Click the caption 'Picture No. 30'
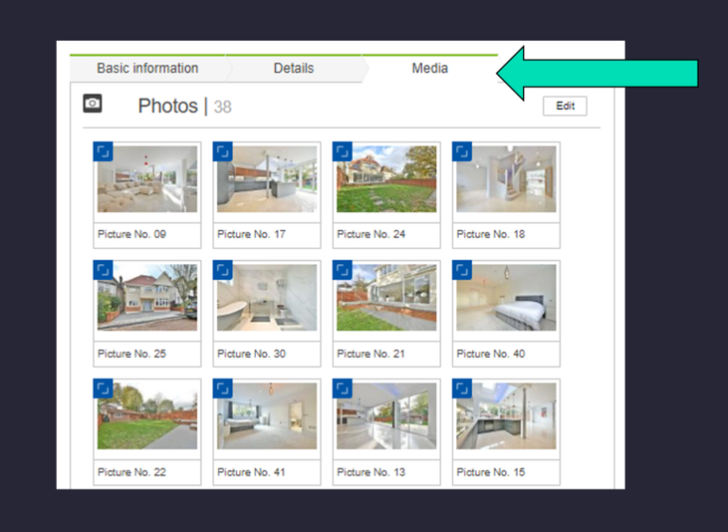728x532 pixels. click(x=251, y=353)
